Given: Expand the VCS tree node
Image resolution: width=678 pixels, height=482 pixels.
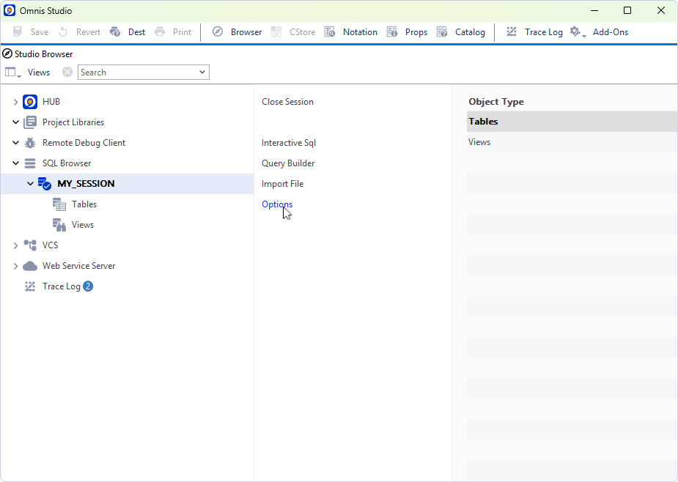Looking at the screenshot, I should (15, 245).
